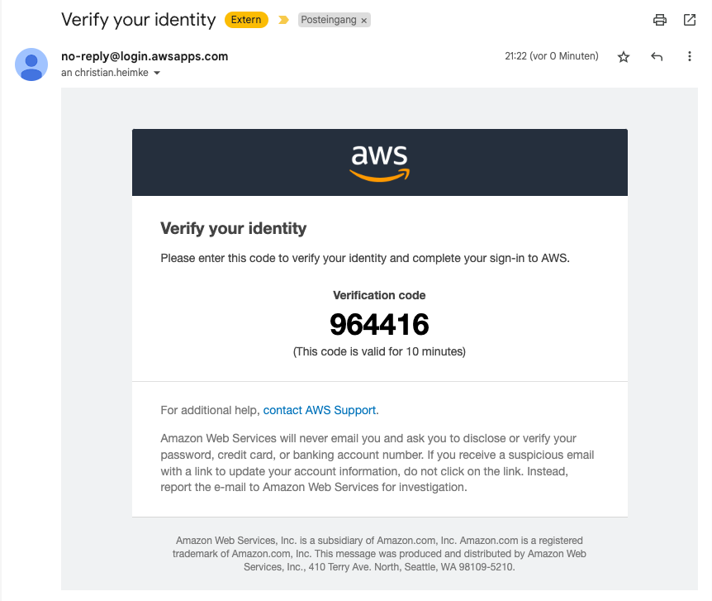Expand recipient details next to christian.heimke
The height and width of the screenshot is (601, 712).
[157, 73]
